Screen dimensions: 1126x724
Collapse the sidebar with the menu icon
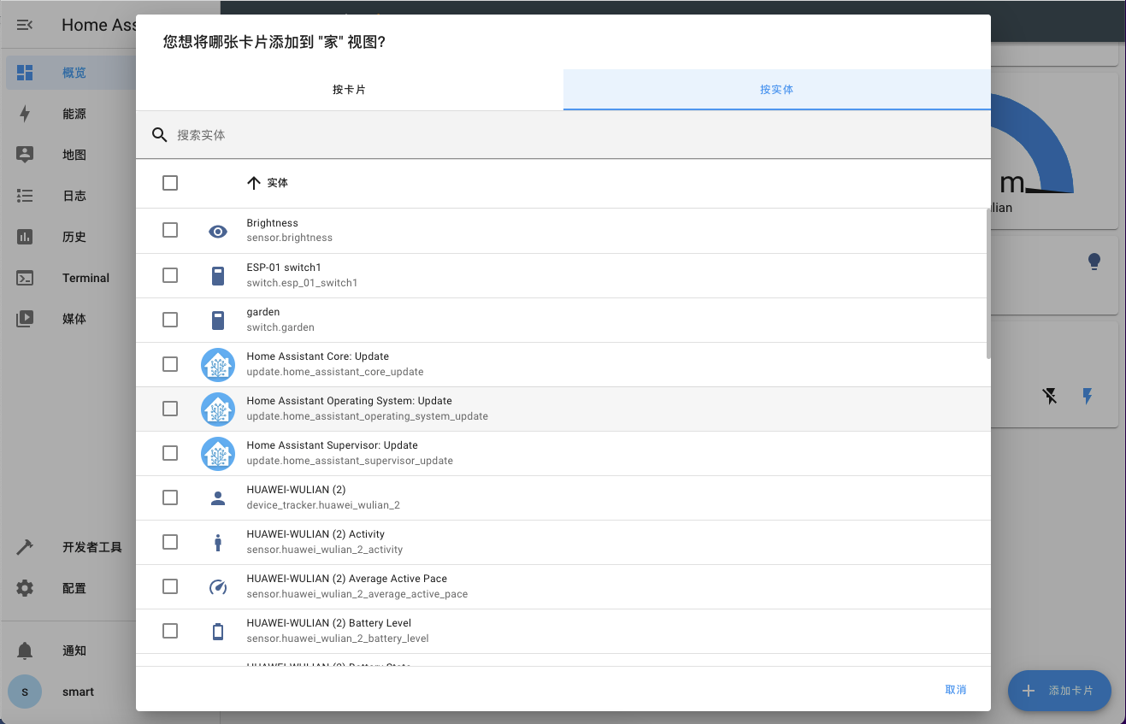click(x=25, y=25)
